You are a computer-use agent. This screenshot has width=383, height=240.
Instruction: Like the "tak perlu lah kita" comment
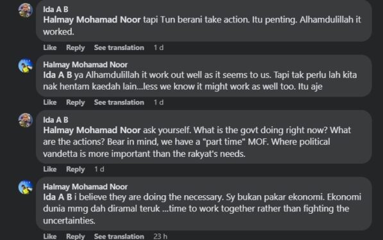(x=50, y=102)
